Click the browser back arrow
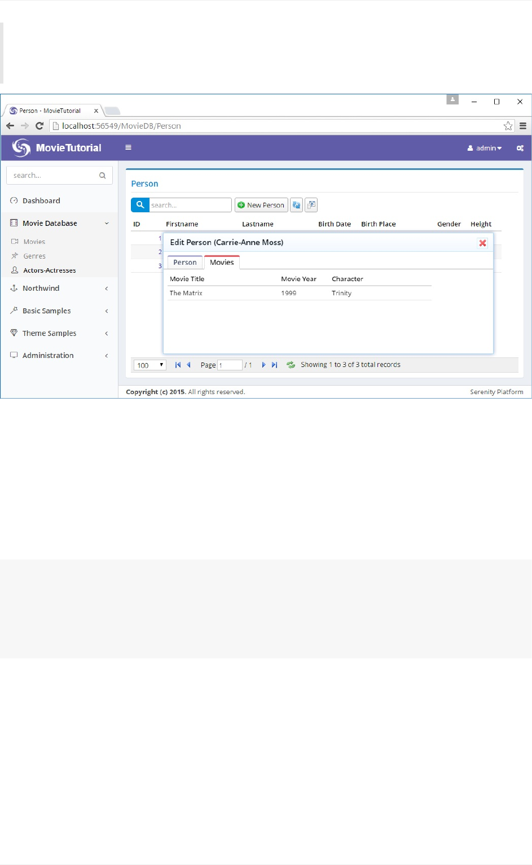The image size is (532, 865). [x=10, y=126]
